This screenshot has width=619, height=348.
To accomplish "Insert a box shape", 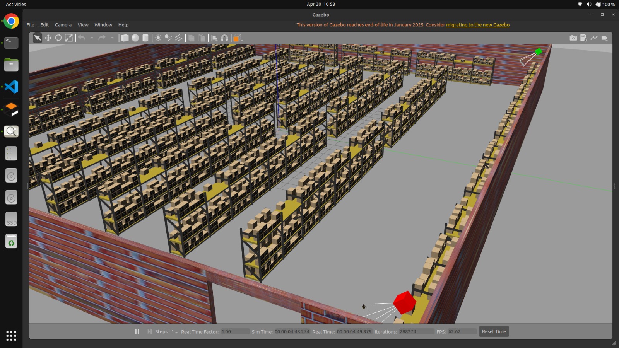I will point(125,38).
